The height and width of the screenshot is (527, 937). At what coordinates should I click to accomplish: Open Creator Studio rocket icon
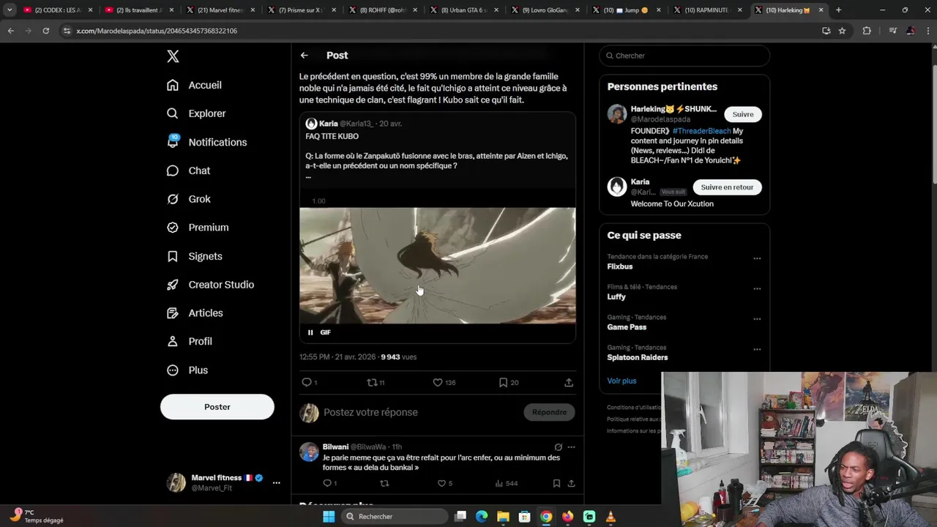tap(173, 285)
